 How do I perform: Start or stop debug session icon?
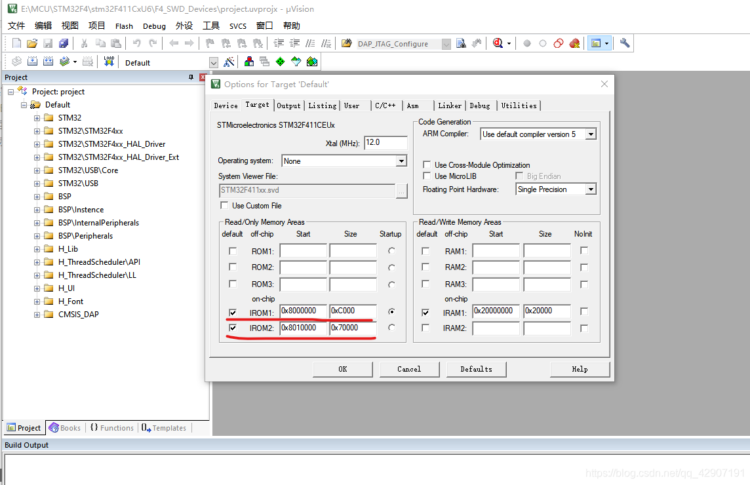(498, 43)
